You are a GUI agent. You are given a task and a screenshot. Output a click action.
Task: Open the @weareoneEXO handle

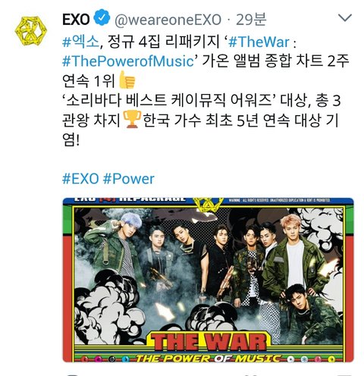(168, 20)
